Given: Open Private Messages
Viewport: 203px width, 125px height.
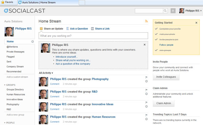Looking at the screenshot, I should pos(16,51).
